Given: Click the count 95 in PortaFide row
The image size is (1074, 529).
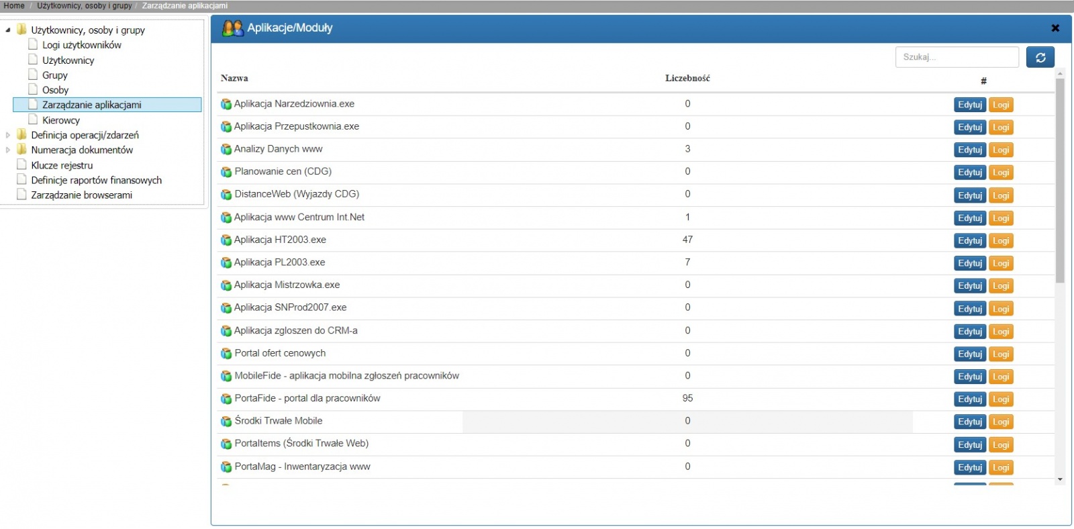Looking at the screenshot, I should coord(687,398).
